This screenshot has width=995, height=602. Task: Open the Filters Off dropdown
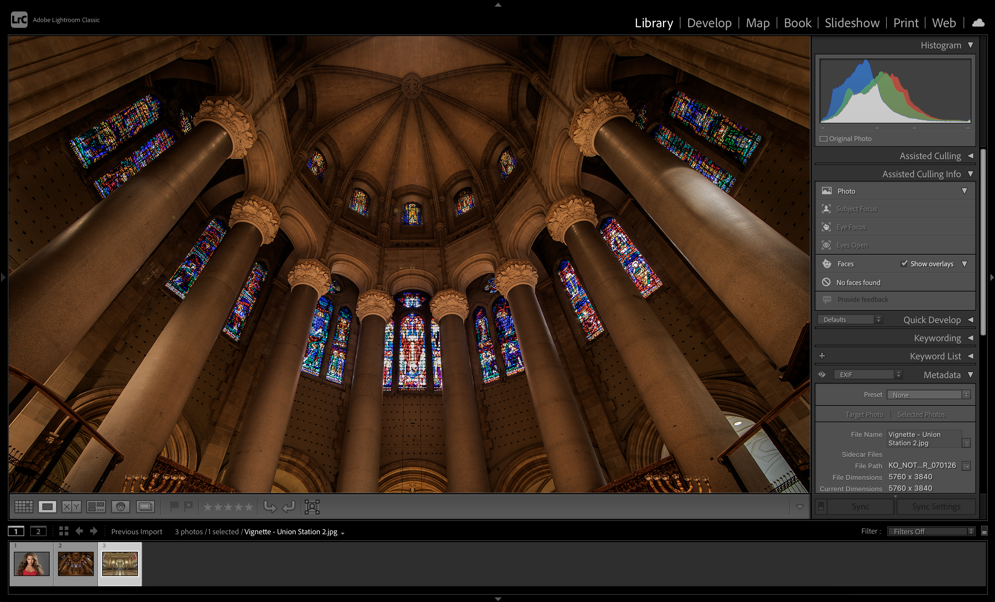[931, 531]
